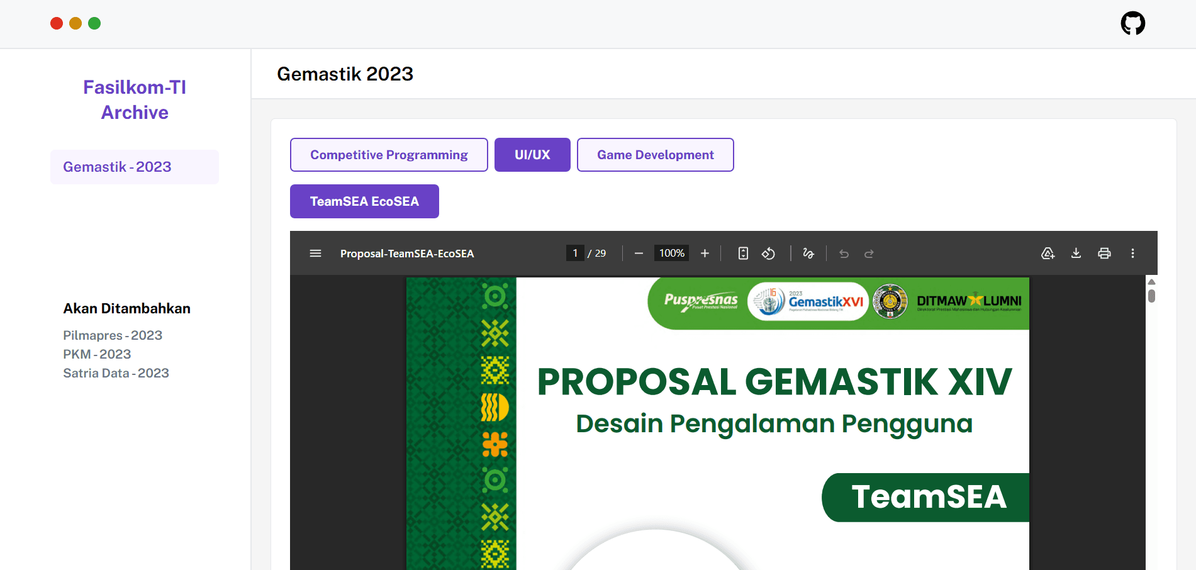The width and height of the screenshot is (1196, 570).
Task: Save the PDF to Google Drive
Action: (x=1048, y=254)
